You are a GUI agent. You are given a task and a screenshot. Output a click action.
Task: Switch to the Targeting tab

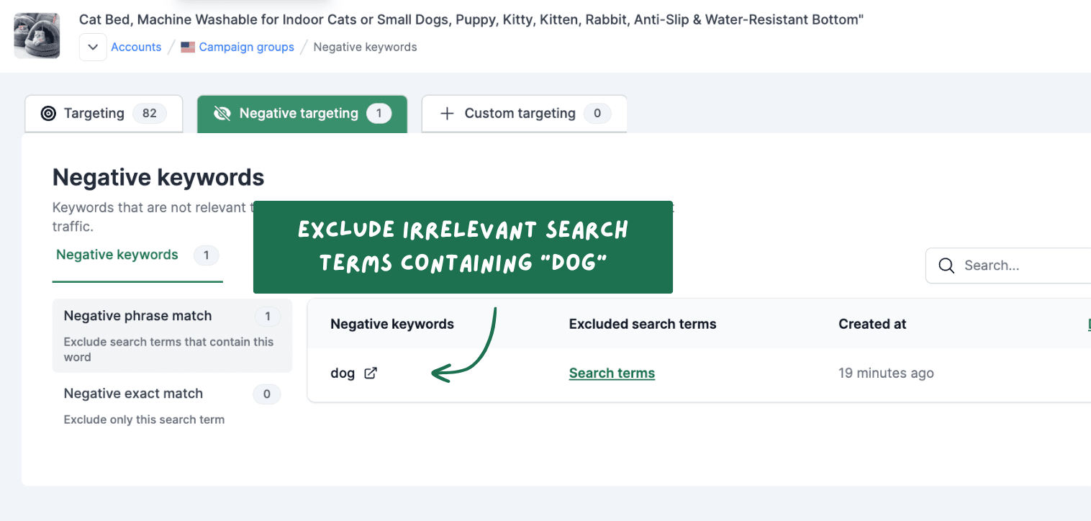click(x=104, y=114)
